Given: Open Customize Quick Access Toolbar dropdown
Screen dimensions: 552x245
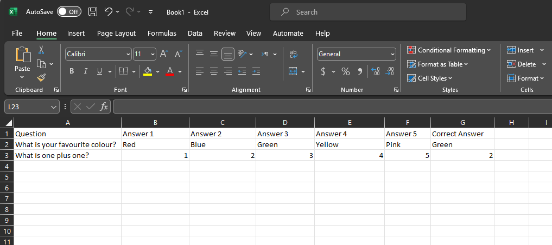Looking at the screenshot, I should point(151,12).
